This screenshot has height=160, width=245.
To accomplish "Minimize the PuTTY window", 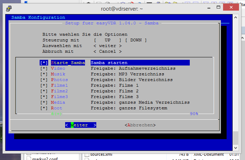I will (x=209, y=8).
